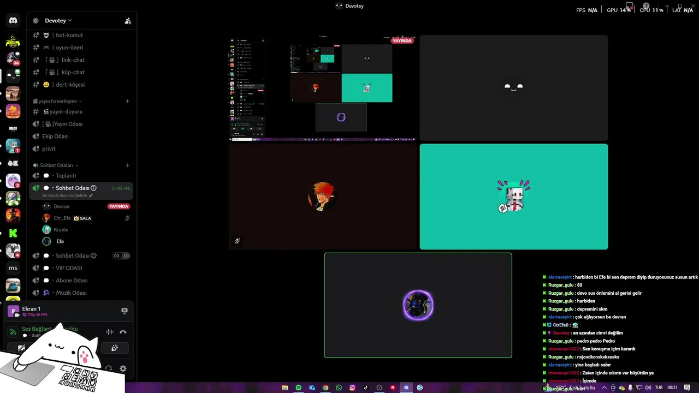Join the Abone Odası voice channel
The width and height of the screenshot is (699, 393).
[x=81, y=281]
